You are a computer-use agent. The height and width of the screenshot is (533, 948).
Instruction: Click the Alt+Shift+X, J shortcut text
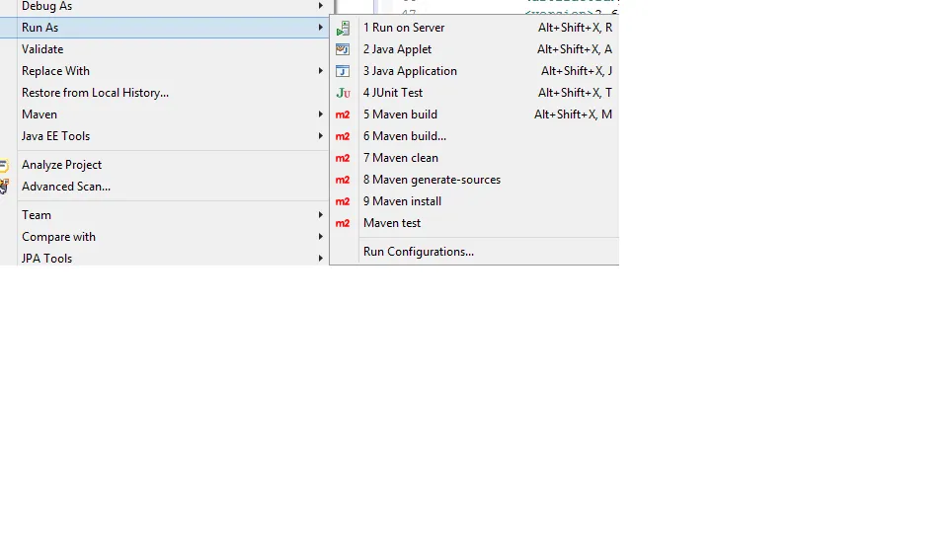(x=577, y=71)
